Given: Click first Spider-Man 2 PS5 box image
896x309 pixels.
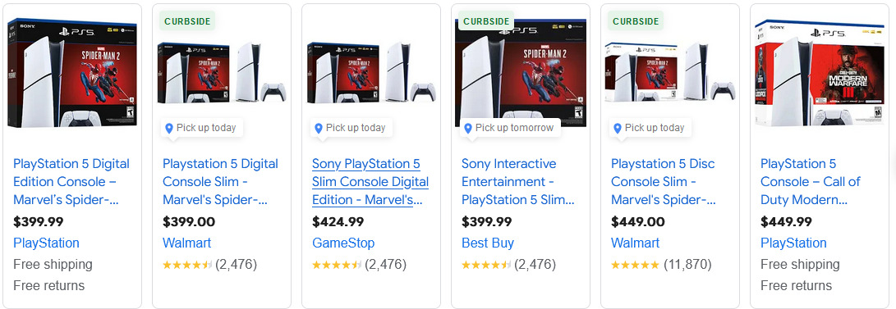Looking at the screenshot, I should (72, 73).
